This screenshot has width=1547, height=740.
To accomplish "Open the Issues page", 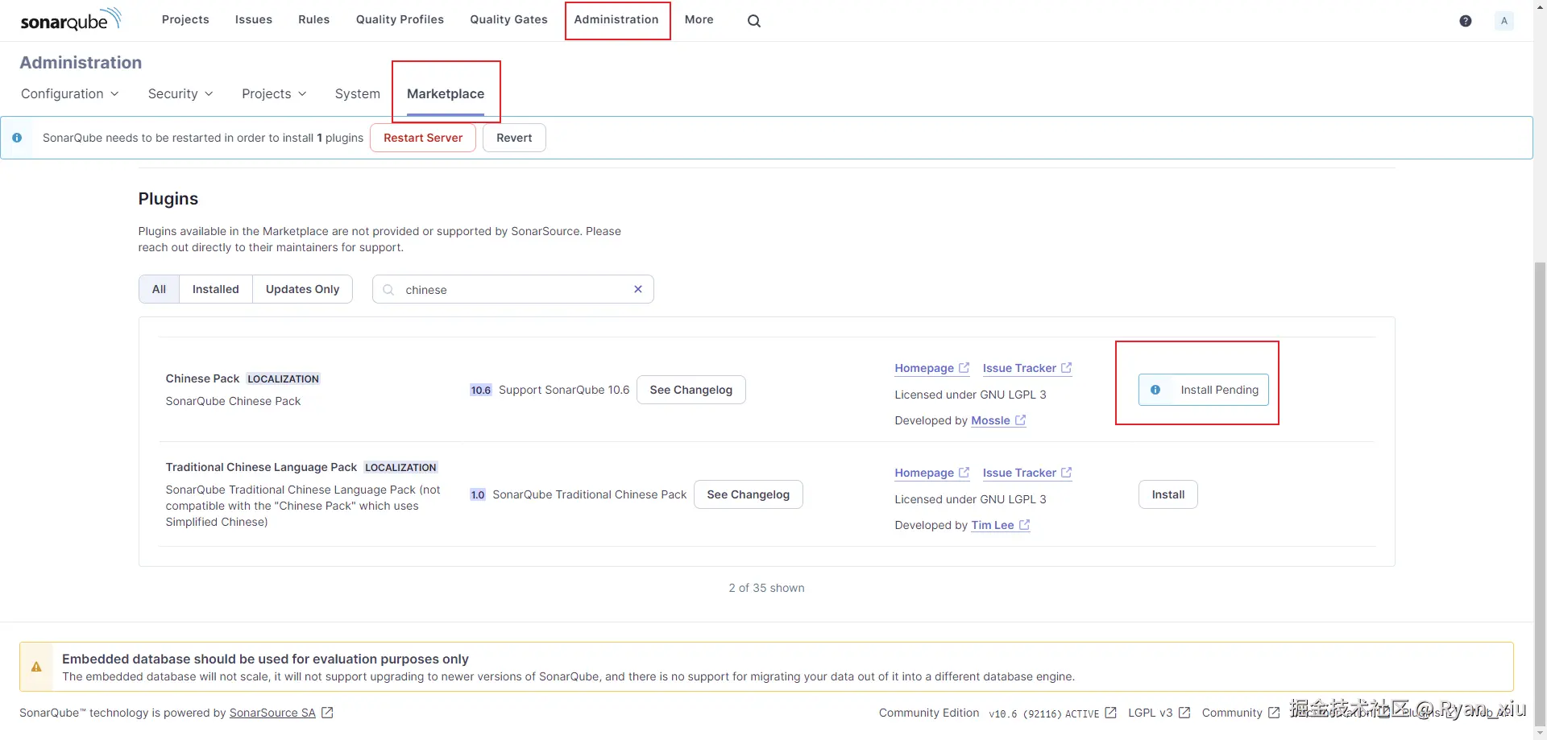I will [x=254, y=19].
